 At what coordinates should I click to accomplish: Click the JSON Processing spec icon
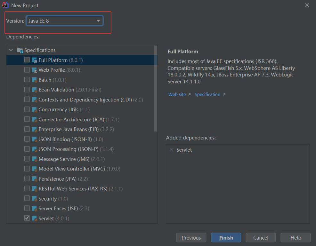tap(34, 149)
